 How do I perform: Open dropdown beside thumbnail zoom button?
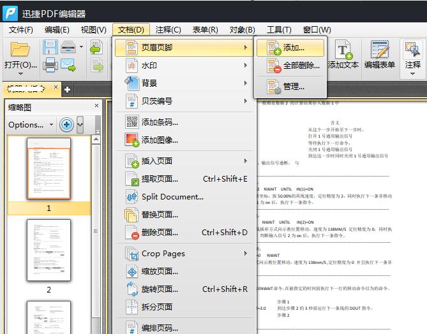(80, 125)
